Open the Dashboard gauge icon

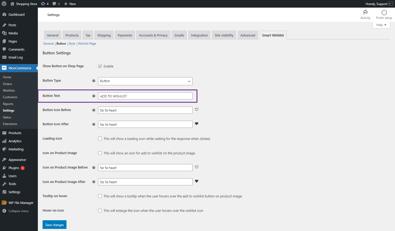point(4,14)
